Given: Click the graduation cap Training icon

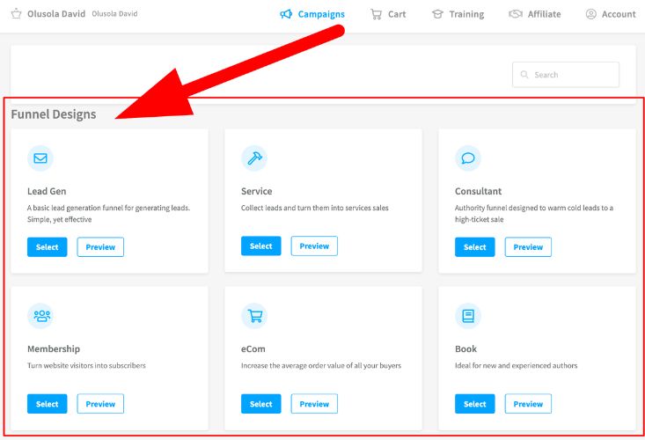Looking at the screenshot, I should coord(437,14).
